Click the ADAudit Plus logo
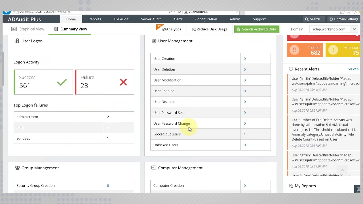This screenshot has width=363, height=204. click(24, 19)
